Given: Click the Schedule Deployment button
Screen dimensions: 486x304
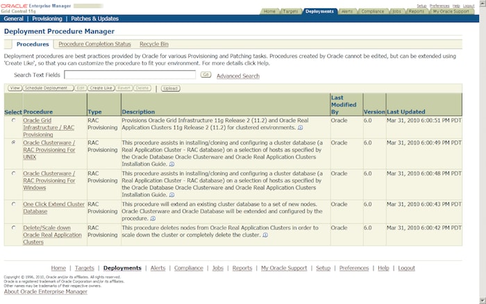Looking at the screenshot, I should 49,88.
